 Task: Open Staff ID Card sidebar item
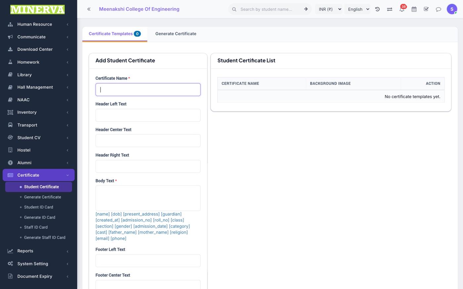pyautogui.click(x=36, y=228)
